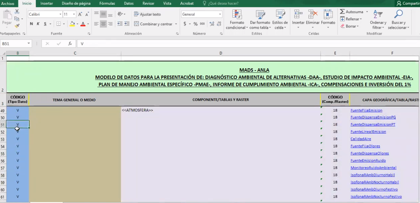The image size is (420, 203).
Task: Click the Format Painter brush icon
Action: click(17, 26)
